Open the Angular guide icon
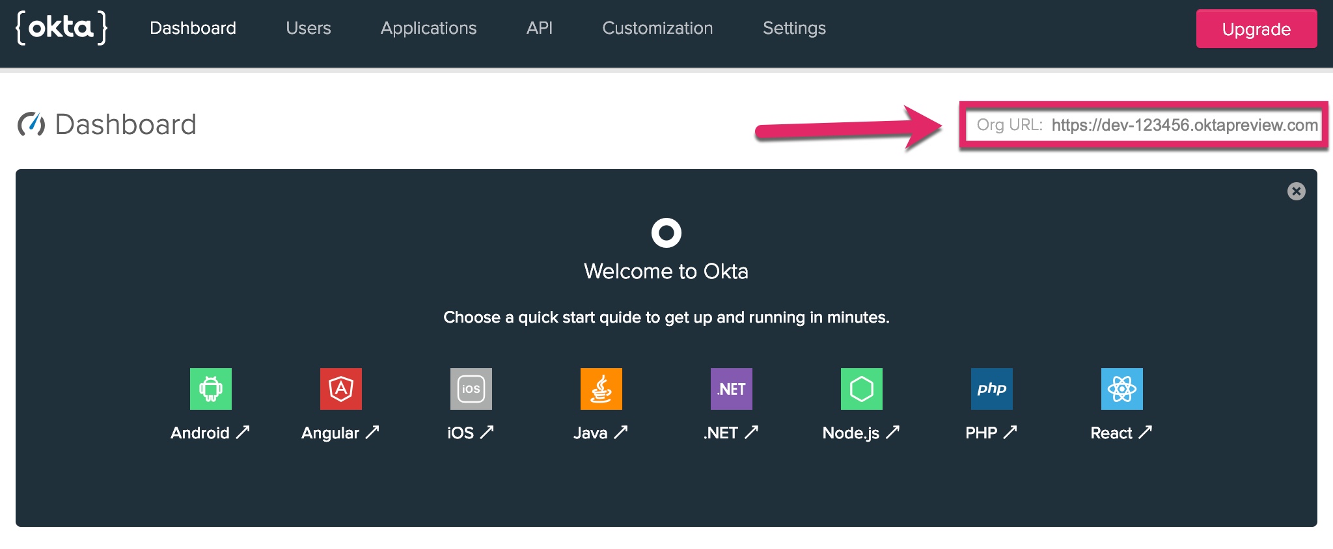This screenshot has height=549, width=1333. 340,389
